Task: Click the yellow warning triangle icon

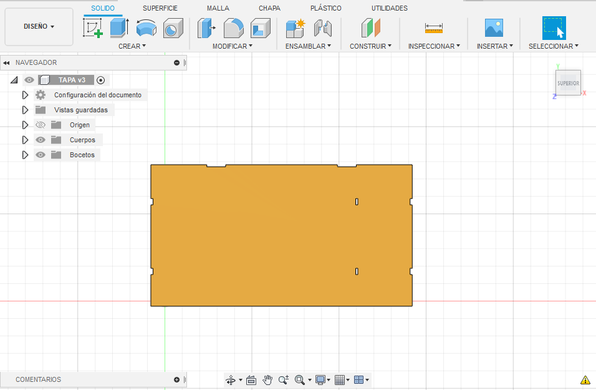Action: point(585,380)
